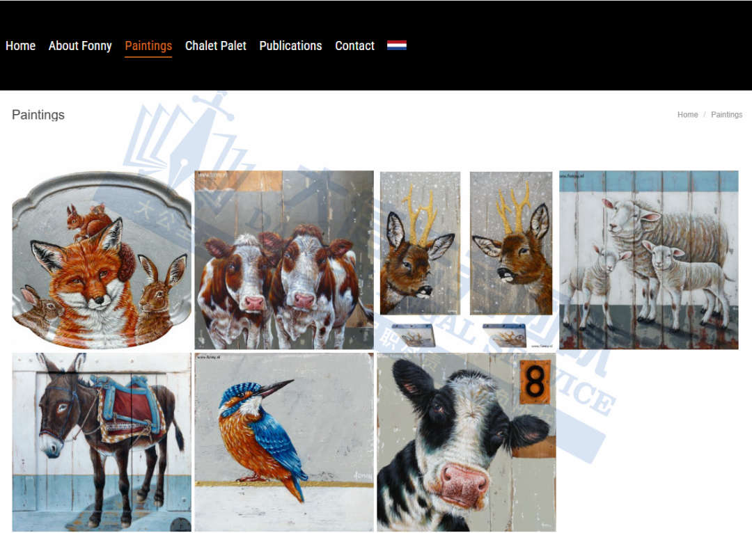Open the black and white cow painting
Viewport: 752px width, 533px height.
click(x=466, y=442)
